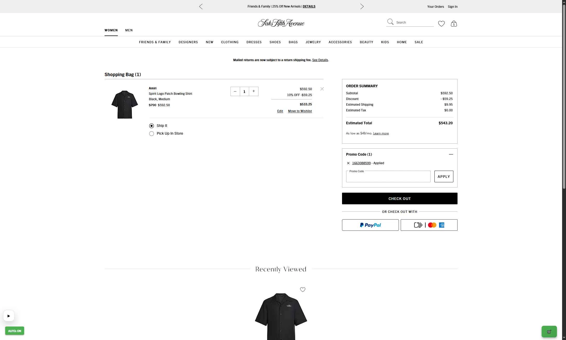The image size is (566, 340).
Task: Open the DESIGNERS menu
Action: coord(188,42)
